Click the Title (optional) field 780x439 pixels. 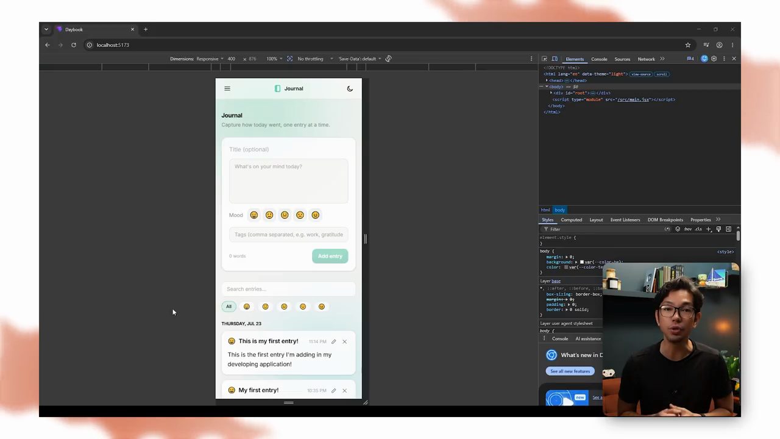[288, 149]
